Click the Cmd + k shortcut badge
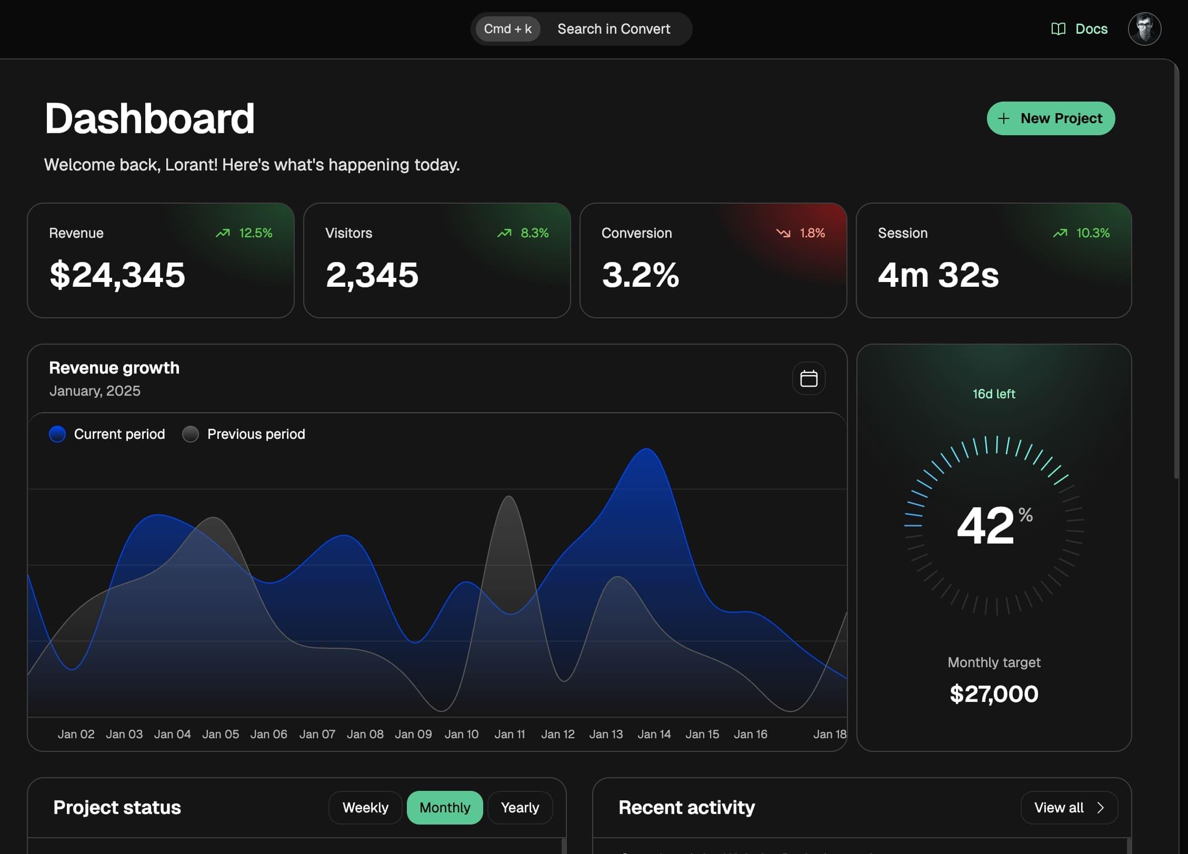Screen dimensions: 1188x854 click(507, 29)
